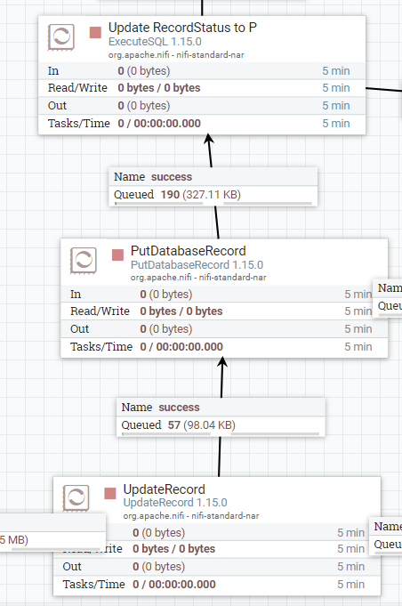402x606 pixels.
Task: Select the success connection with 190 queued
Action: tap(213, 187)
